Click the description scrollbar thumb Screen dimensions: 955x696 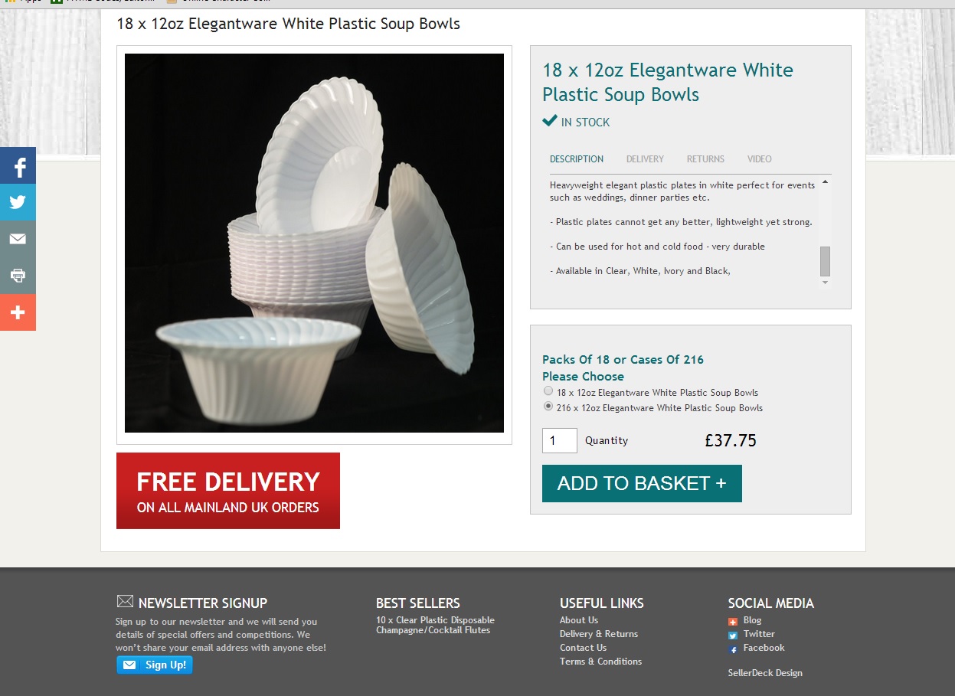coord(825,261)
